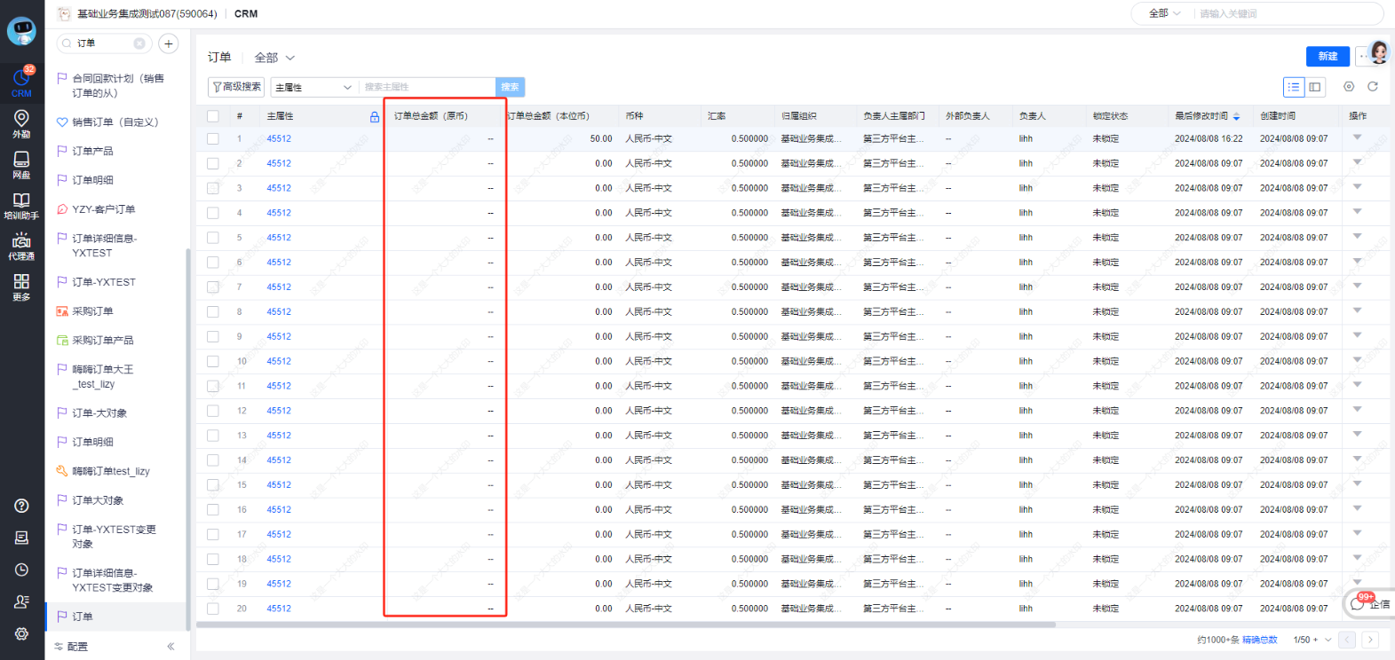Click the robot avatar logo
This screenshot has height=660, width=1395.
pyautogui.click(x=21, y=31)
